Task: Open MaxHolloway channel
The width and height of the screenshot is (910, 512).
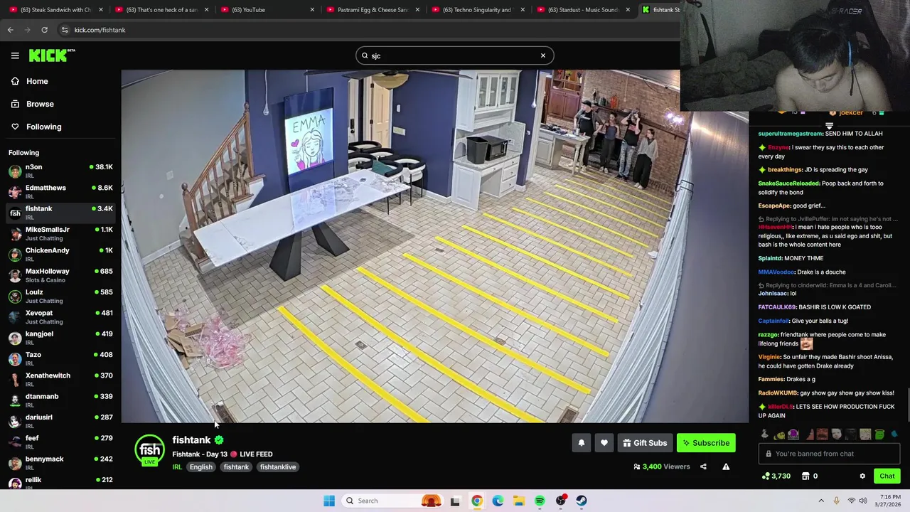Action: click(x=60, y=275)
